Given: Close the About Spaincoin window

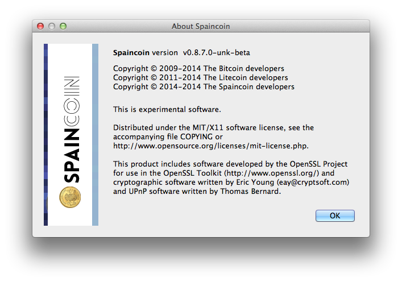Looking at the screenshot, I should 40,26.
